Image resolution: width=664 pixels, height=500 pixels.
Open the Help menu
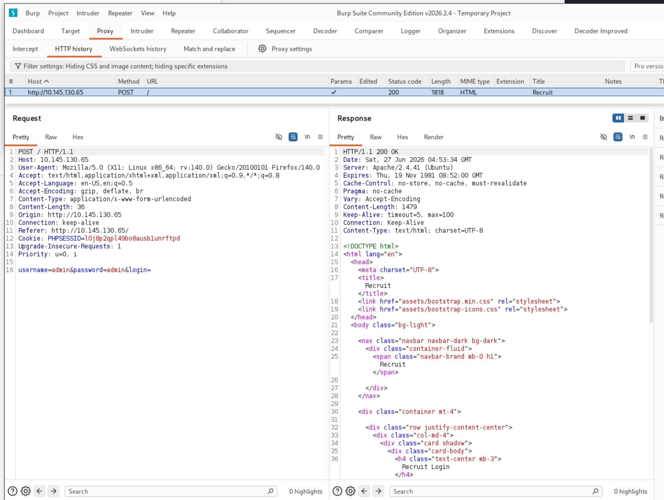click(169, 13)
